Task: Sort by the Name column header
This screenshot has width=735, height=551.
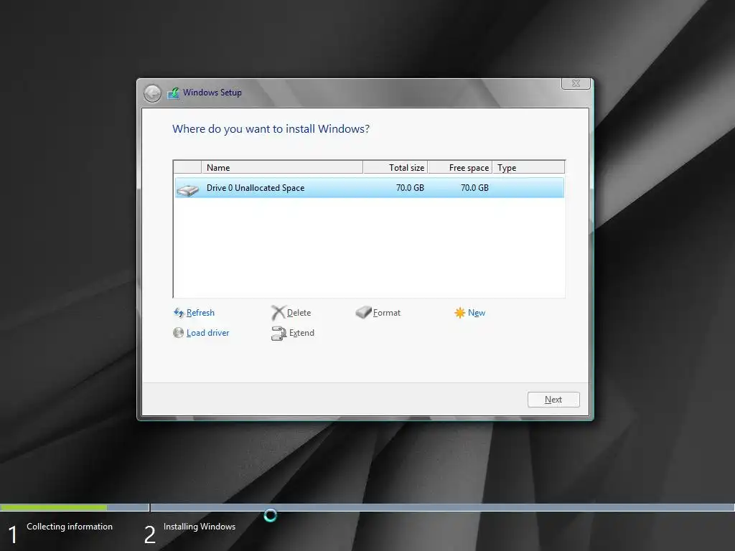Action: click(281, 167)
